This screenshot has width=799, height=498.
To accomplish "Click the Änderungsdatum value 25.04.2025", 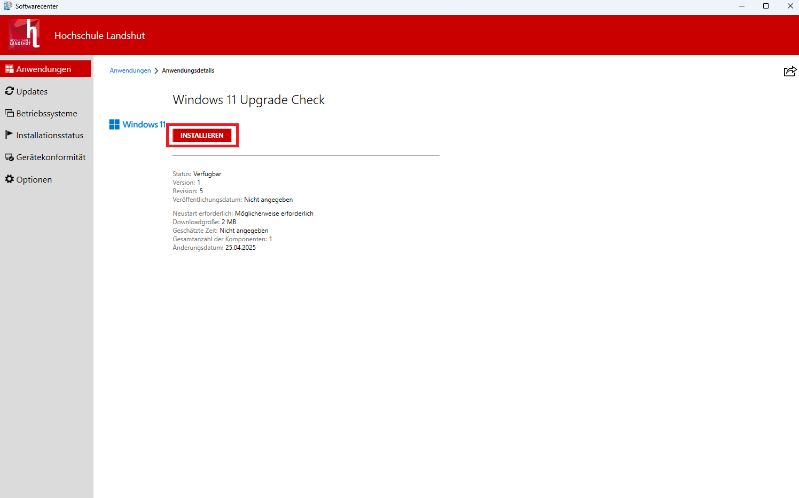I will [240, 247].
